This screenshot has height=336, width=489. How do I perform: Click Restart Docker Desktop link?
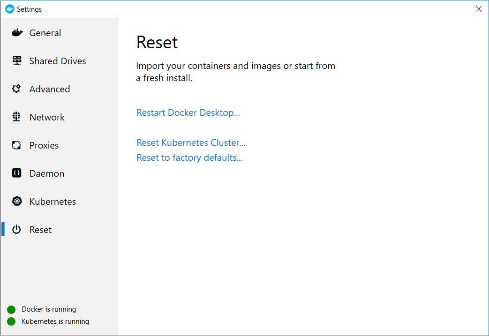click(188, 112)
